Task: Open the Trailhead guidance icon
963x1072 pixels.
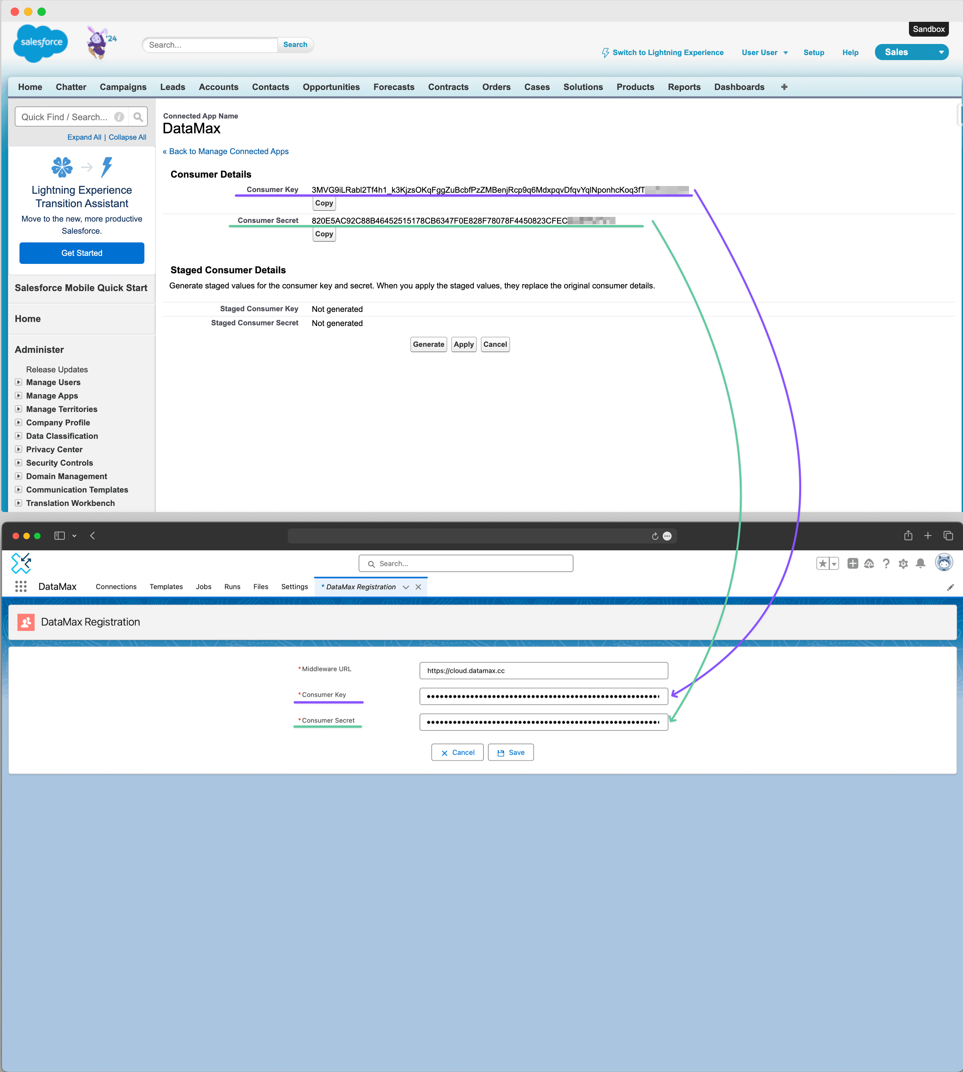Action: (869, 563)
